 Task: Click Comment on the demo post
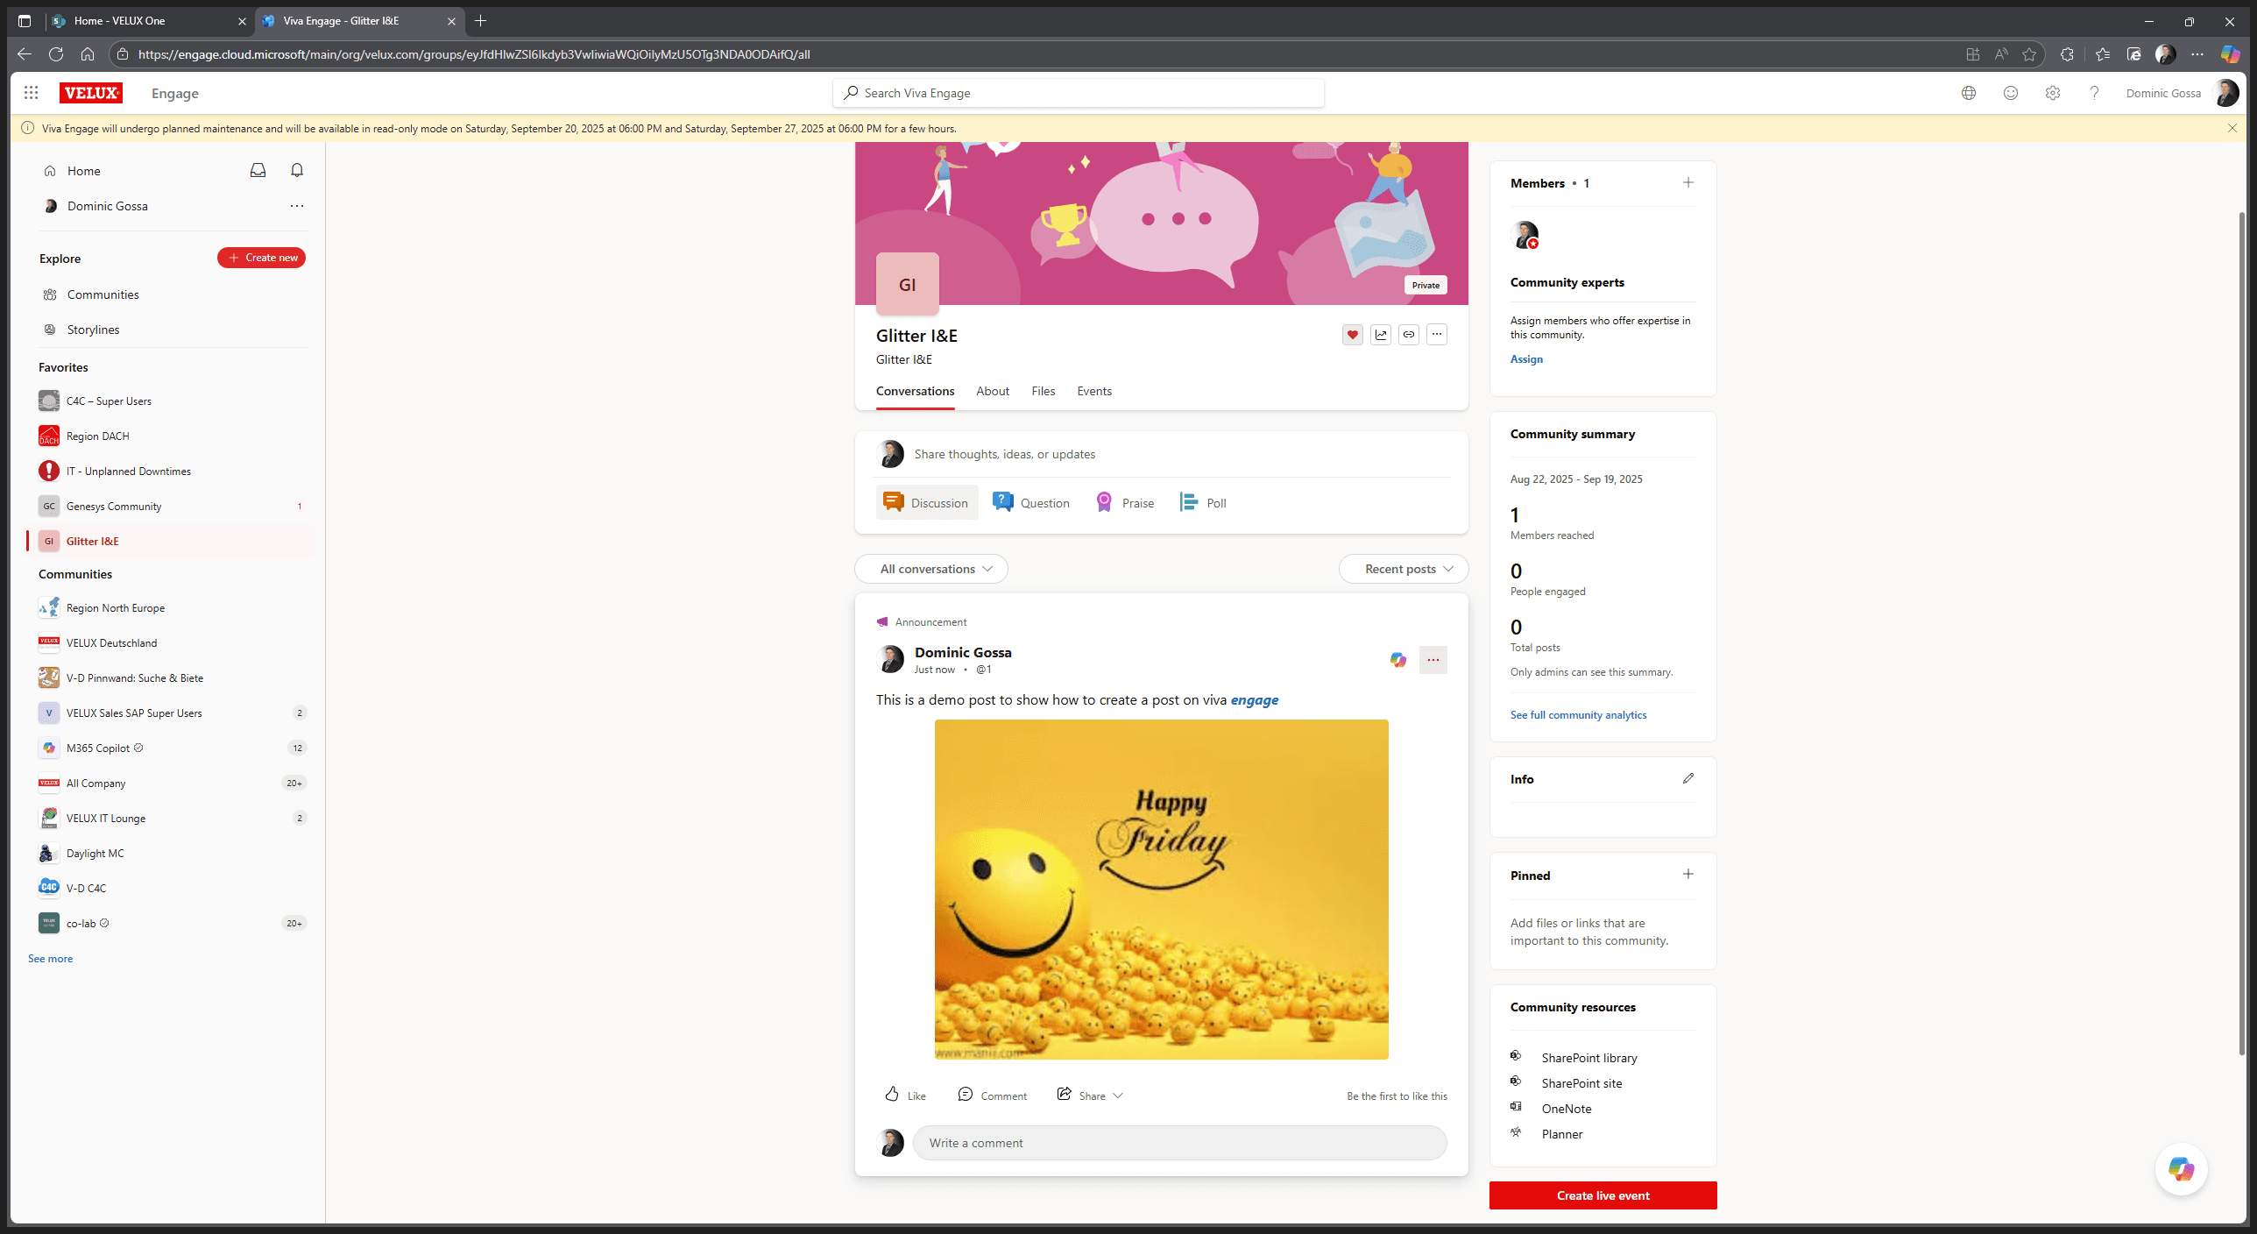[992, 1096]
